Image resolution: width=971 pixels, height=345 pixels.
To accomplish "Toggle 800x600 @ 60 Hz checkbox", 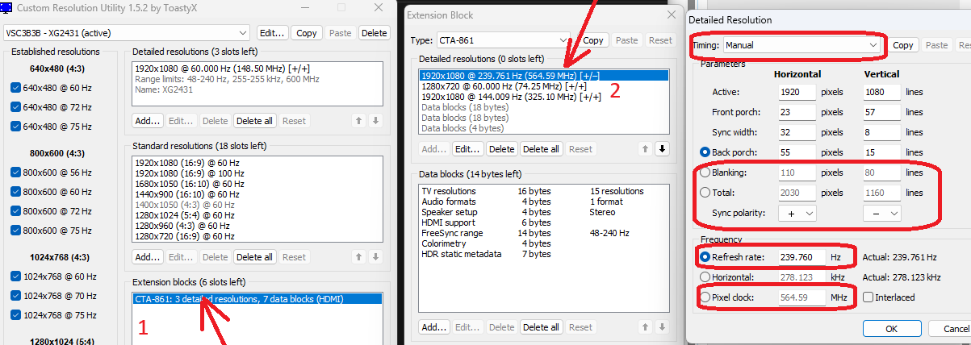I will [17, 191].
